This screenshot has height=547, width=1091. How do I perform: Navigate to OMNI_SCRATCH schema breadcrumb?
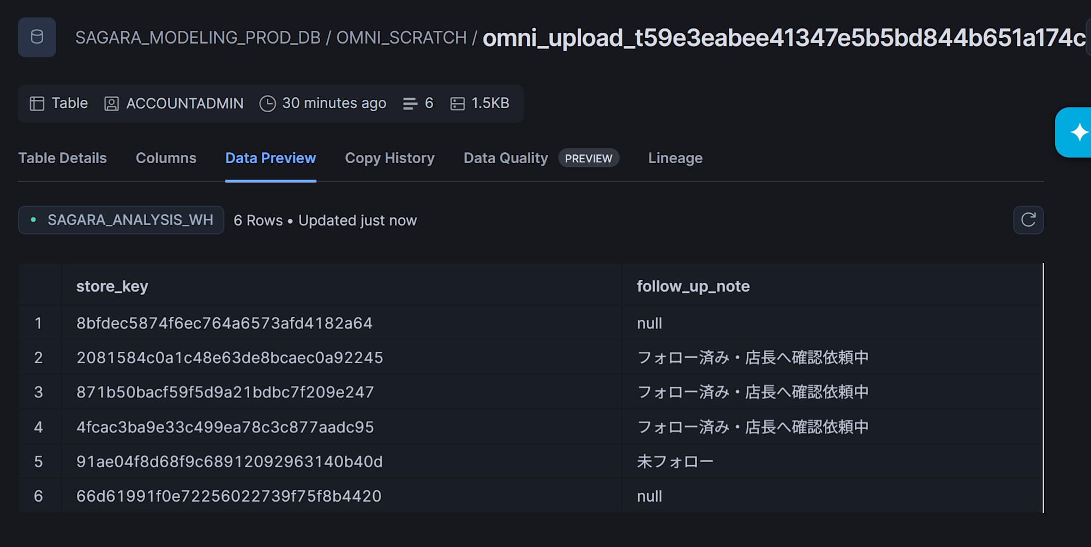[401, 38]
